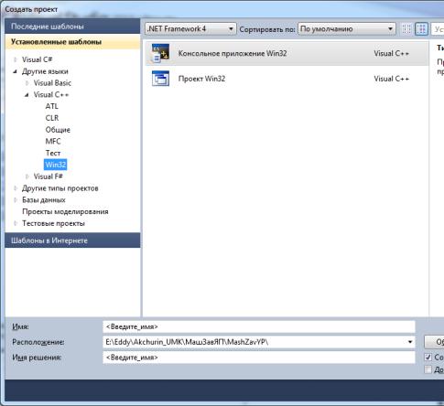This screenshot has width=444, height=406.
Task: Collapse the Visual C++ node
Action: tap(27, 95)
